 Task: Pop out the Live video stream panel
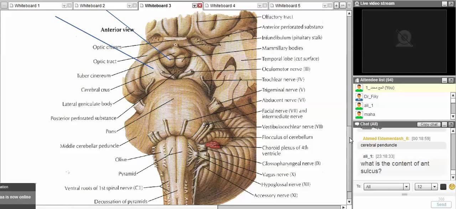(x=451, y=4)
